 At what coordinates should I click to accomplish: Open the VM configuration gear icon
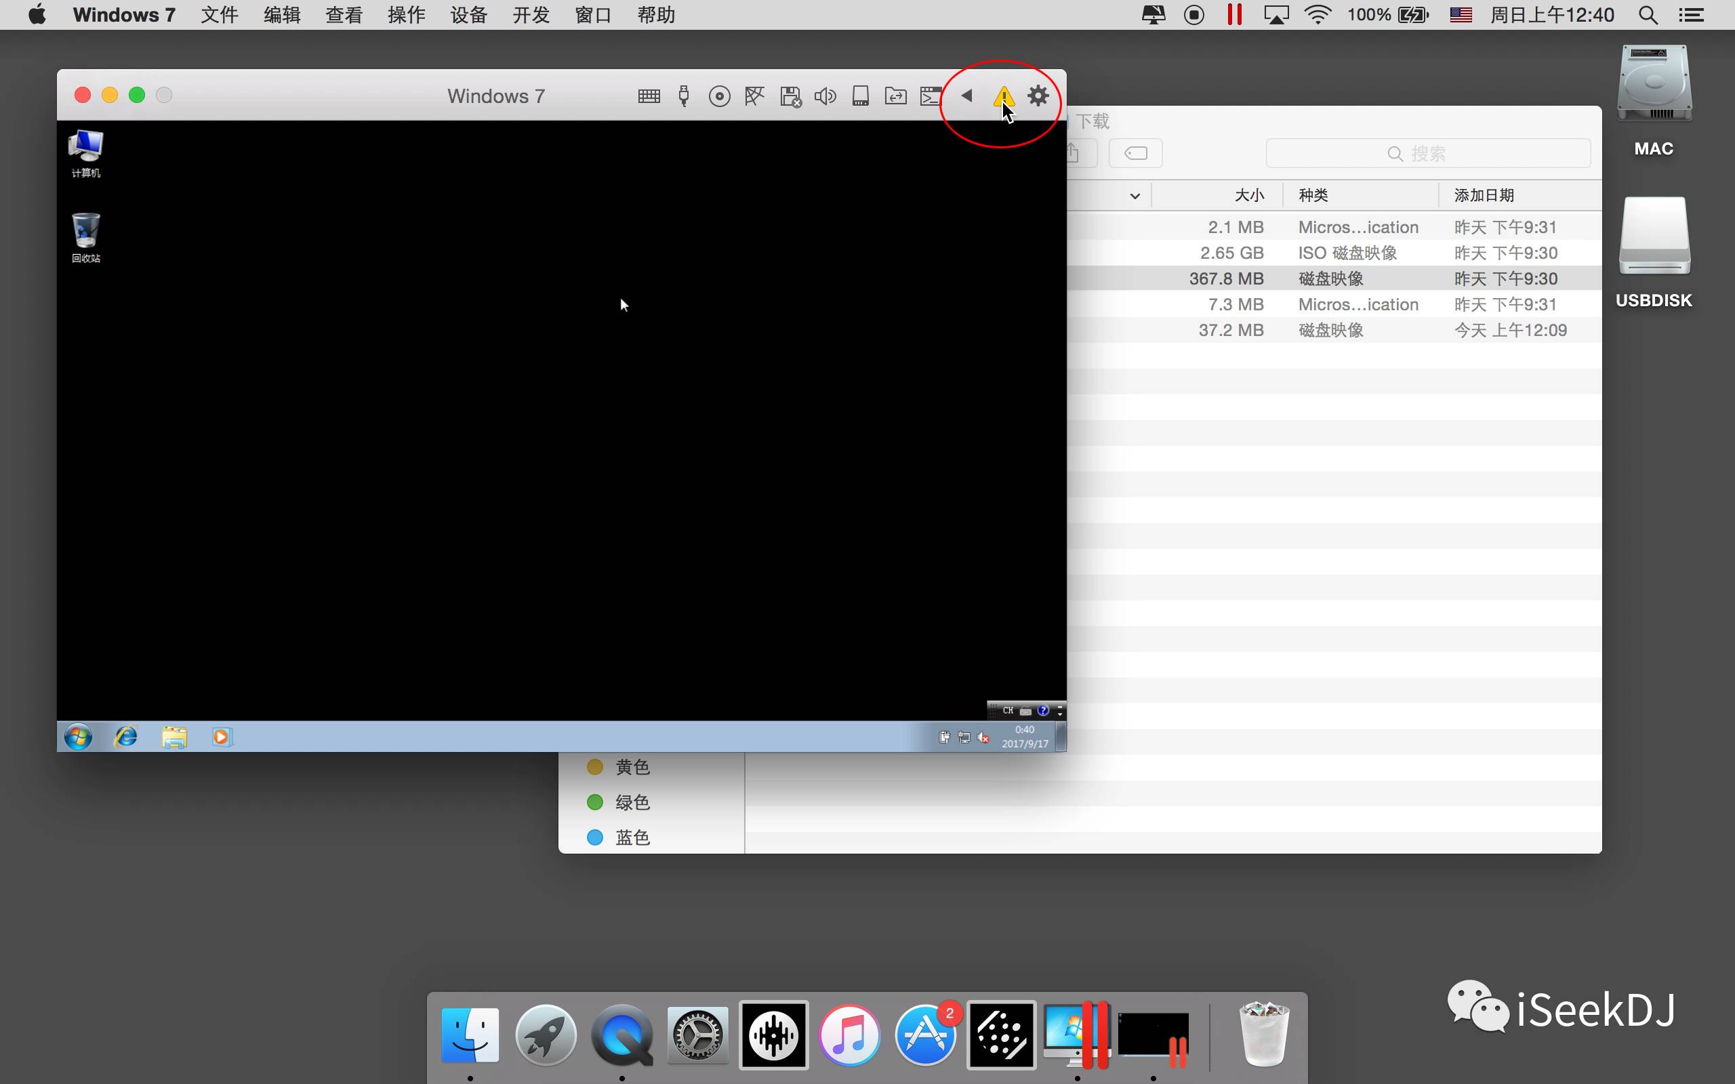1038,96
